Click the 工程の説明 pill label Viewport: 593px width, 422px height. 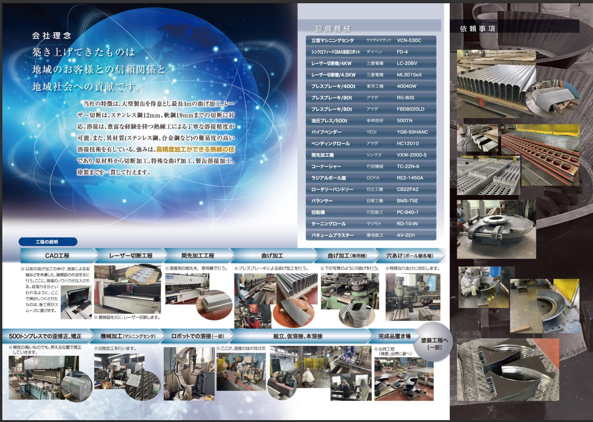47,242
